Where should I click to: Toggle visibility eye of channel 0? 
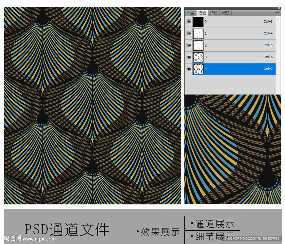189,22
